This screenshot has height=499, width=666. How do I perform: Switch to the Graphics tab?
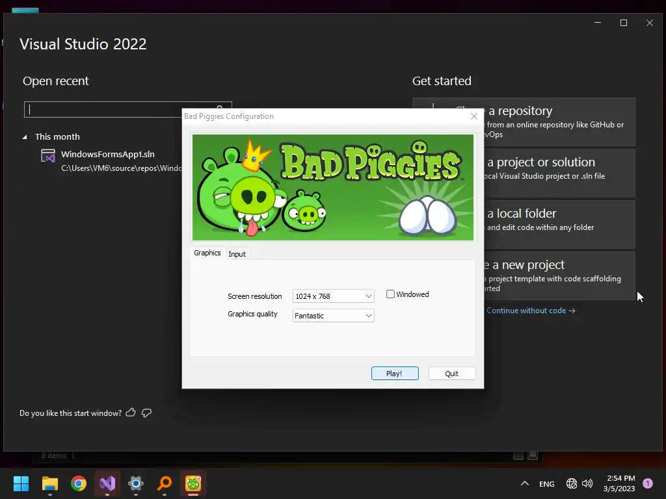207,253
